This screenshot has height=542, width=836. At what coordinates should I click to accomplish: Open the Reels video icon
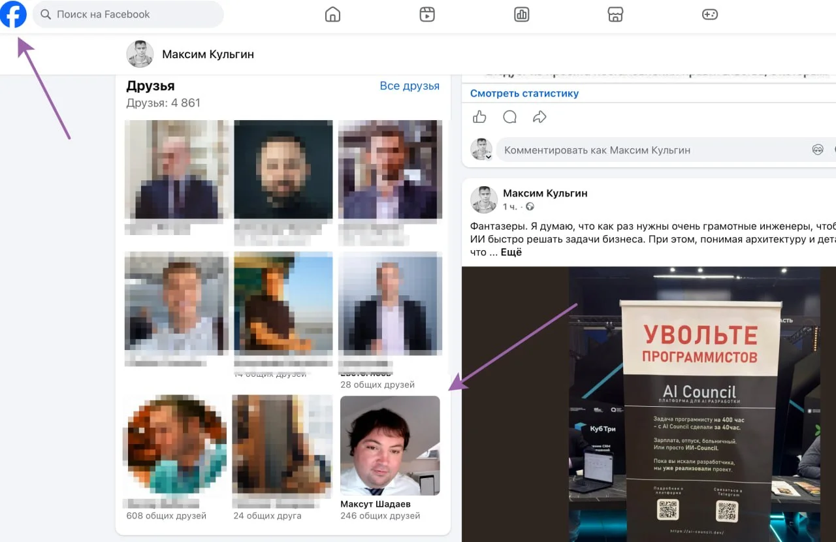point(427,14)
